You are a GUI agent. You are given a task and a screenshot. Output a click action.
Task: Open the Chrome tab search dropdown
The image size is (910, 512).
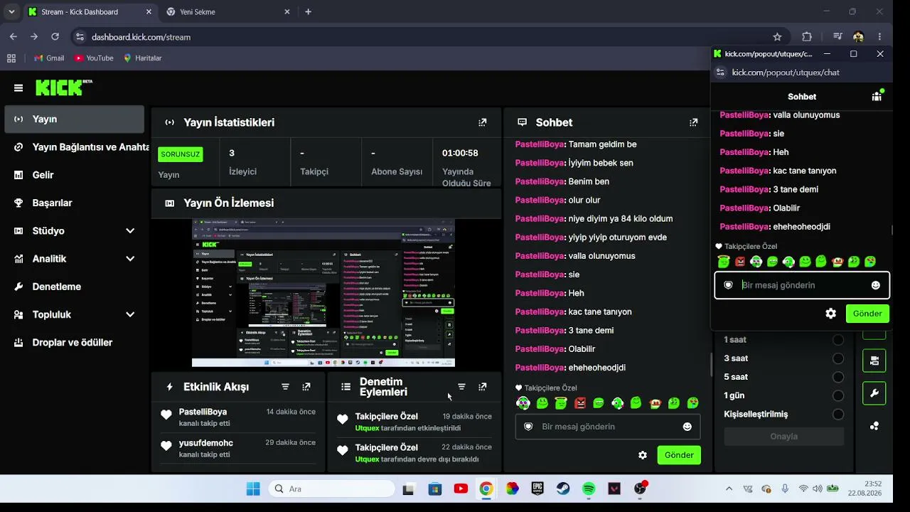[11, 12]
